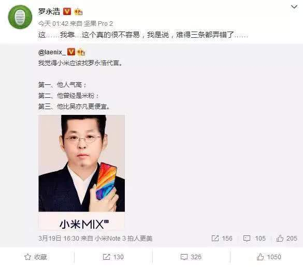The height and width of the screenshot is (267, 303).
Task: Click the membership badge beside @laenix_
Action: pyautogui.click(x=81, y=52)
